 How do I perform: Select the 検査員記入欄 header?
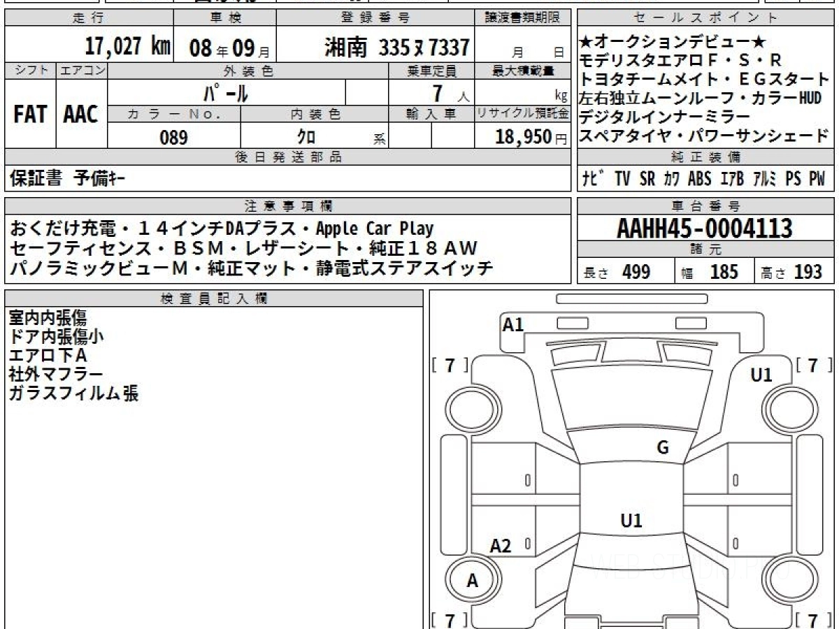tap(214, 298)
